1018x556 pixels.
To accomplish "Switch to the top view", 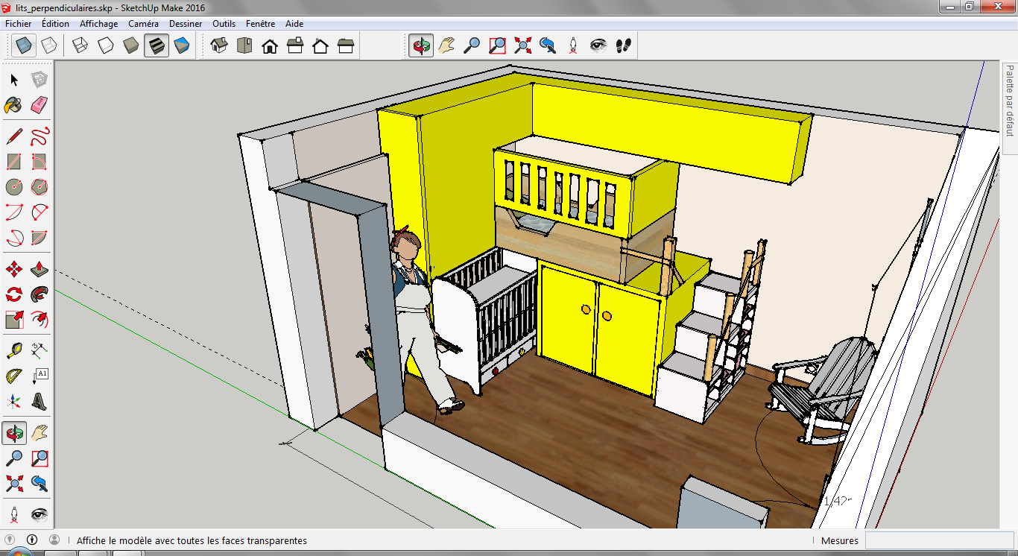I will [244, 46].
